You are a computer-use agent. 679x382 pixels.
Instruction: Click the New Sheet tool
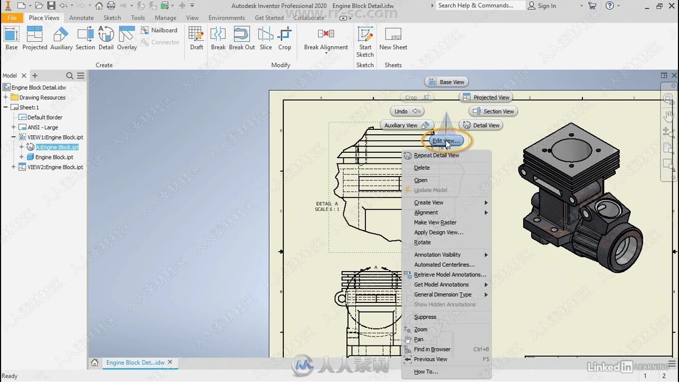tap(393, 39)
